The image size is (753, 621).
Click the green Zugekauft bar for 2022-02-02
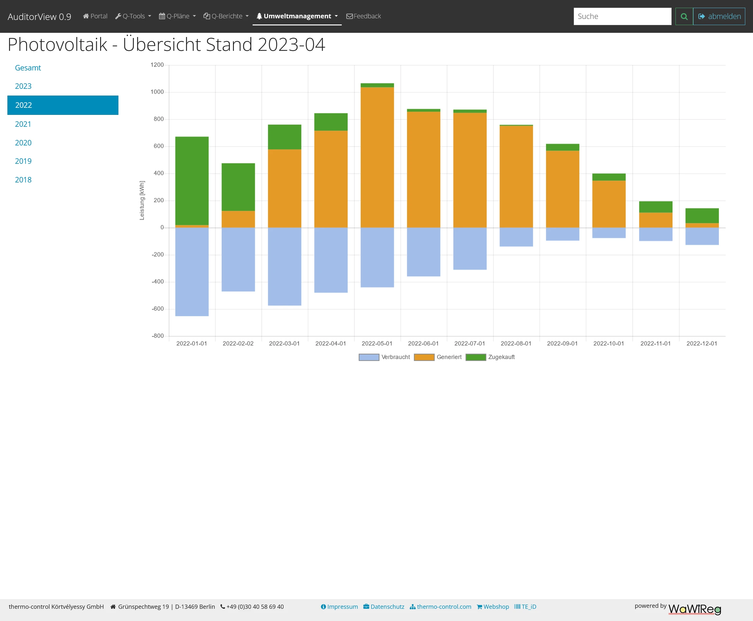[x=238, y=187]
